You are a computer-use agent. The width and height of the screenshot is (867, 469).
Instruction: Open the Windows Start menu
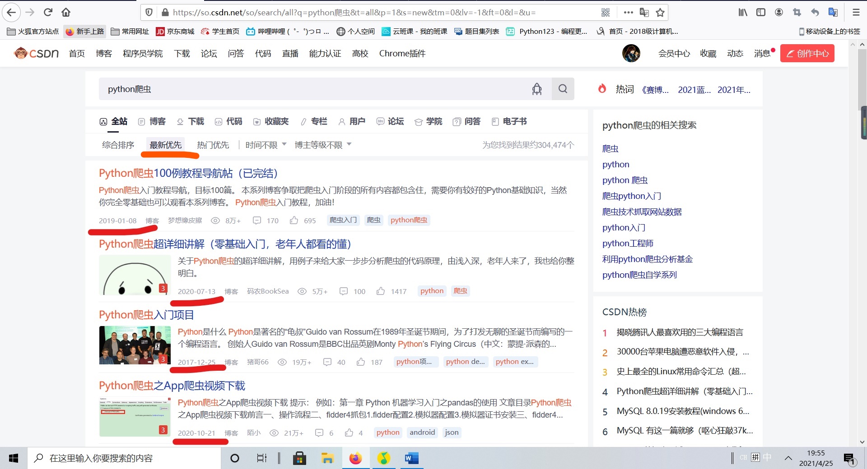pyautogui.click(x=14, y=458)
